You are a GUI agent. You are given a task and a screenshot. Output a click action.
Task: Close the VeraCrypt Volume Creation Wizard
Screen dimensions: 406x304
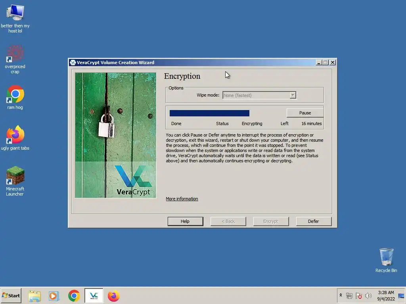click(333, 63)
